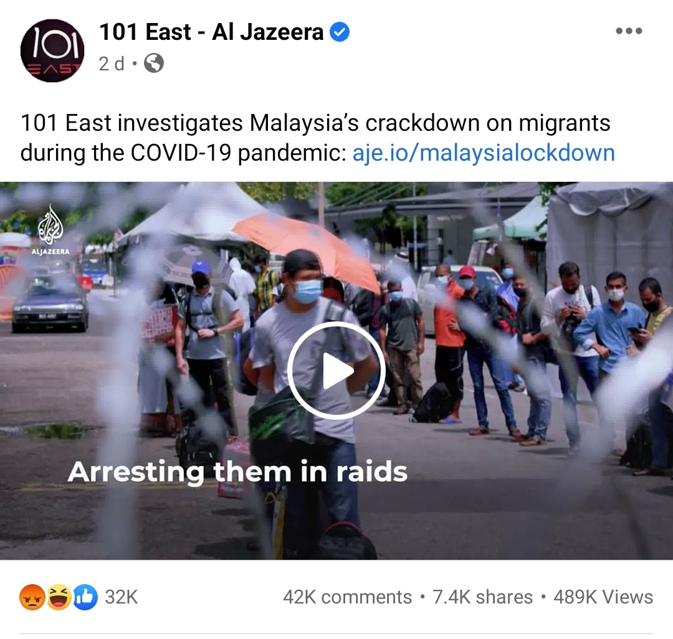Image resolution: width=673 pixels, height=639 pixels.
Task: Open the 101 East - Al Jazeera page name
Action: click(x=211, y=32)
